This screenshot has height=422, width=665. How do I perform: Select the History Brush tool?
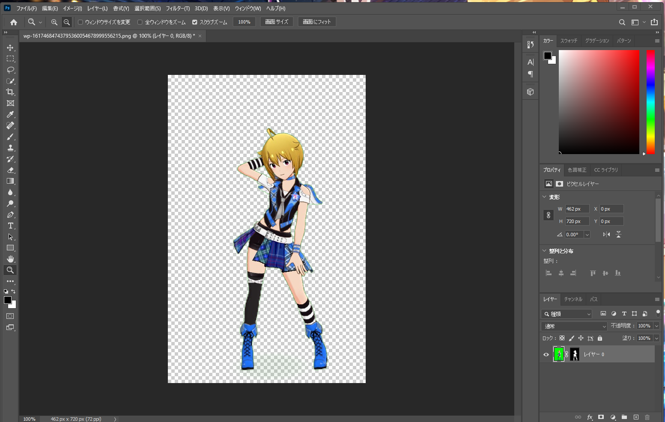point(10,159)
